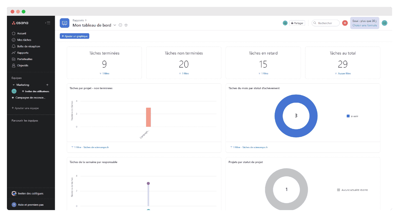The height and width of the screenshot is (217, 399).
Task: Open the profile avatar at top right
Action: 384,23
